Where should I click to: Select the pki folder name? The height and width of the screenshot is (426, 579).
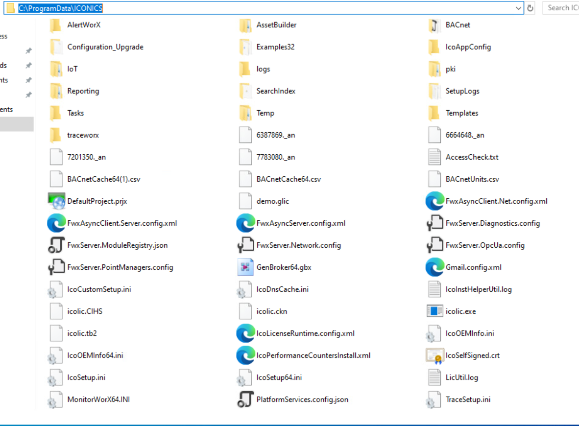pyautogui.click(x=451, y=69)
